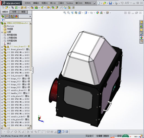The height and width of the screenshot is (138, 144).
Task: Select 传感器 tree item
Action: tap(10, 29)
